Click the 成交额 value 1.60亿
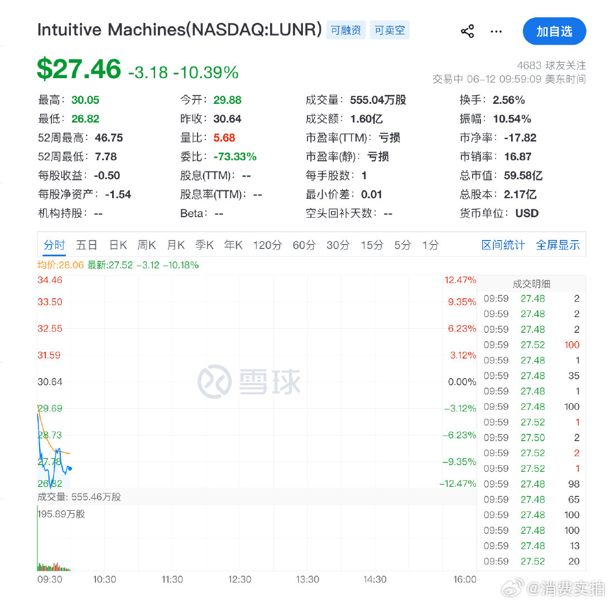This screenshot has width=611, height=603. [x=366, y=119]
